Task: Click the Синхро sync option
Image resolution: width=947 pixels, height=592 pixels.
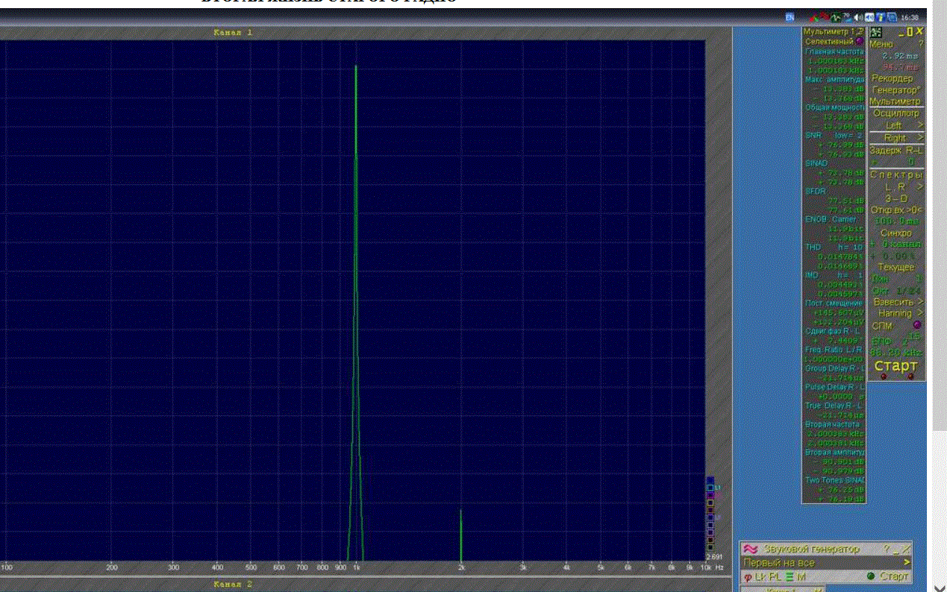Action: 896,233
